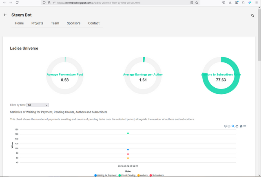The height and width of the screenshot is (177, 261).
Task: Click the 77.63 value text
Action: pos(221,80)
